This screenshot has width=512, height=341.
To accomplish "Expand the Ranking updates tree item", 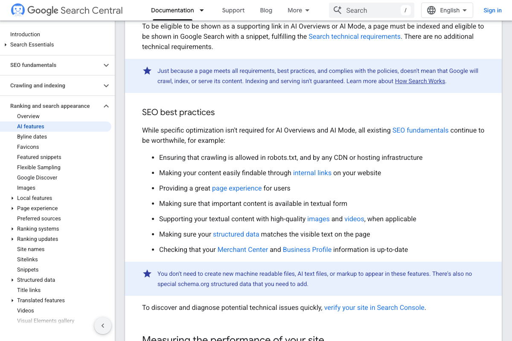I will point(12,239).
